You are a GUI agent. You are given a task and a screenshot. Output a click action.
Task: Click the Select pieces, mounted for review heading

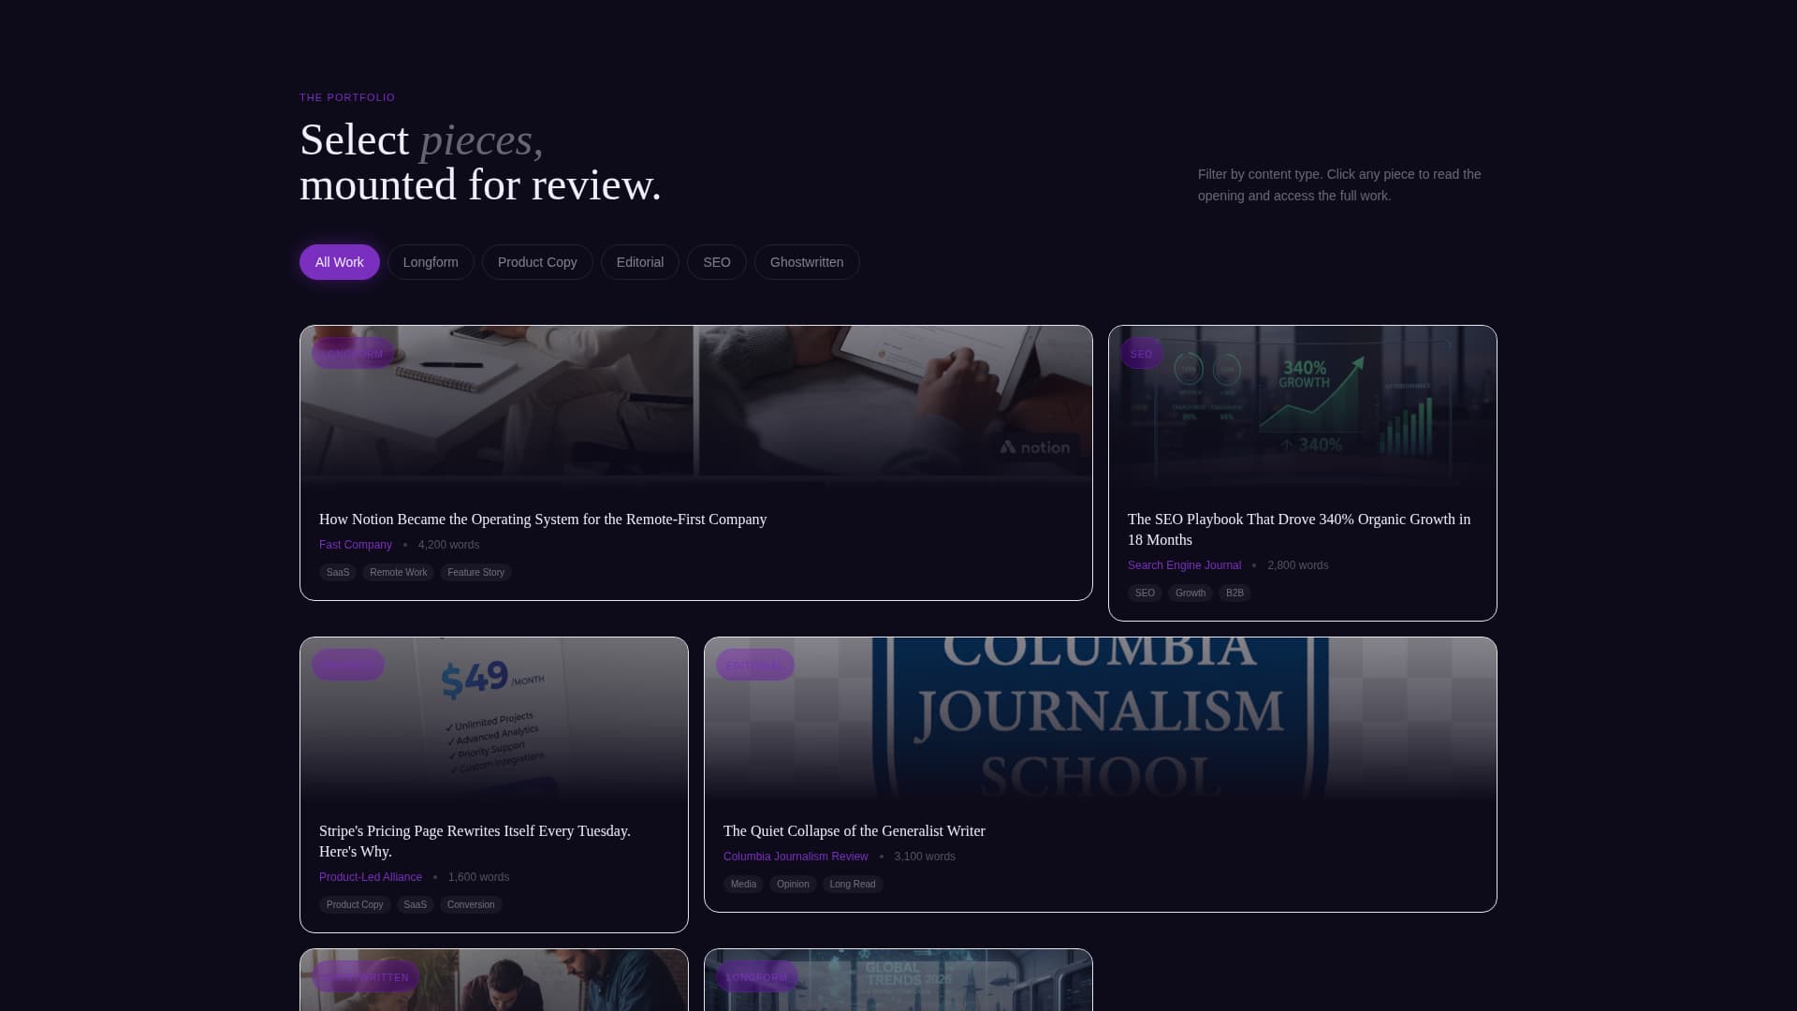480,162
